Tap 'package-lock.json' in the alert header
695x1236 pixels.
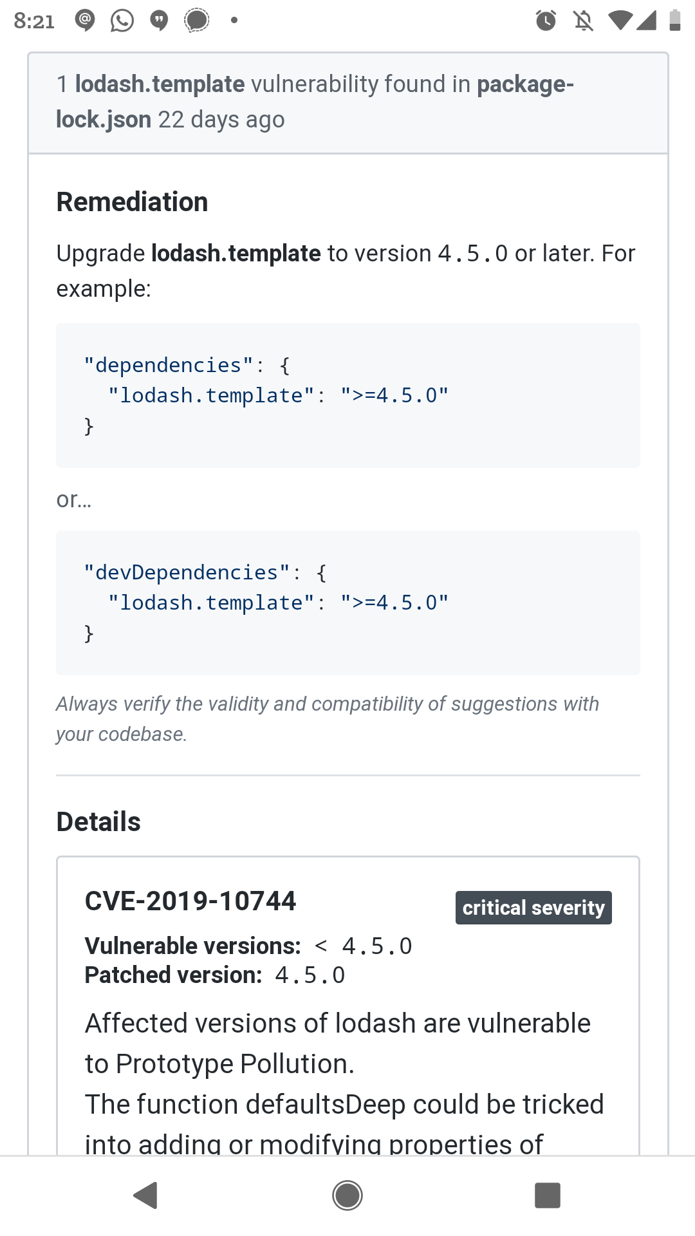[315, 102]
